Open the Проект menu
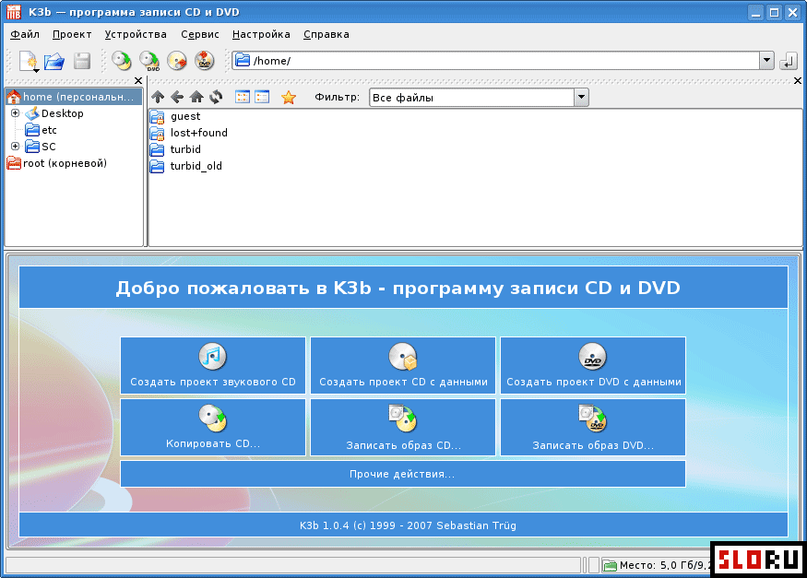 [x=72, y=34]
